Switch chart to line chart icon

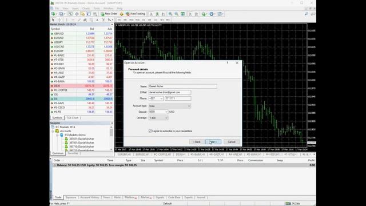point(164,14)
